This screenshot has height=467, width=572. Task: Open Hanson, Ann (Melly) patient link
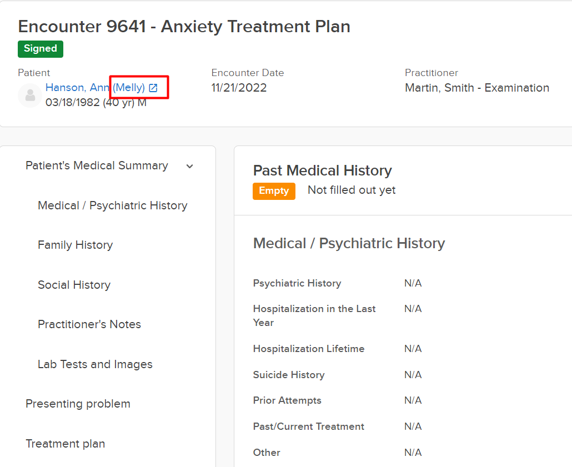click(95, 88)
